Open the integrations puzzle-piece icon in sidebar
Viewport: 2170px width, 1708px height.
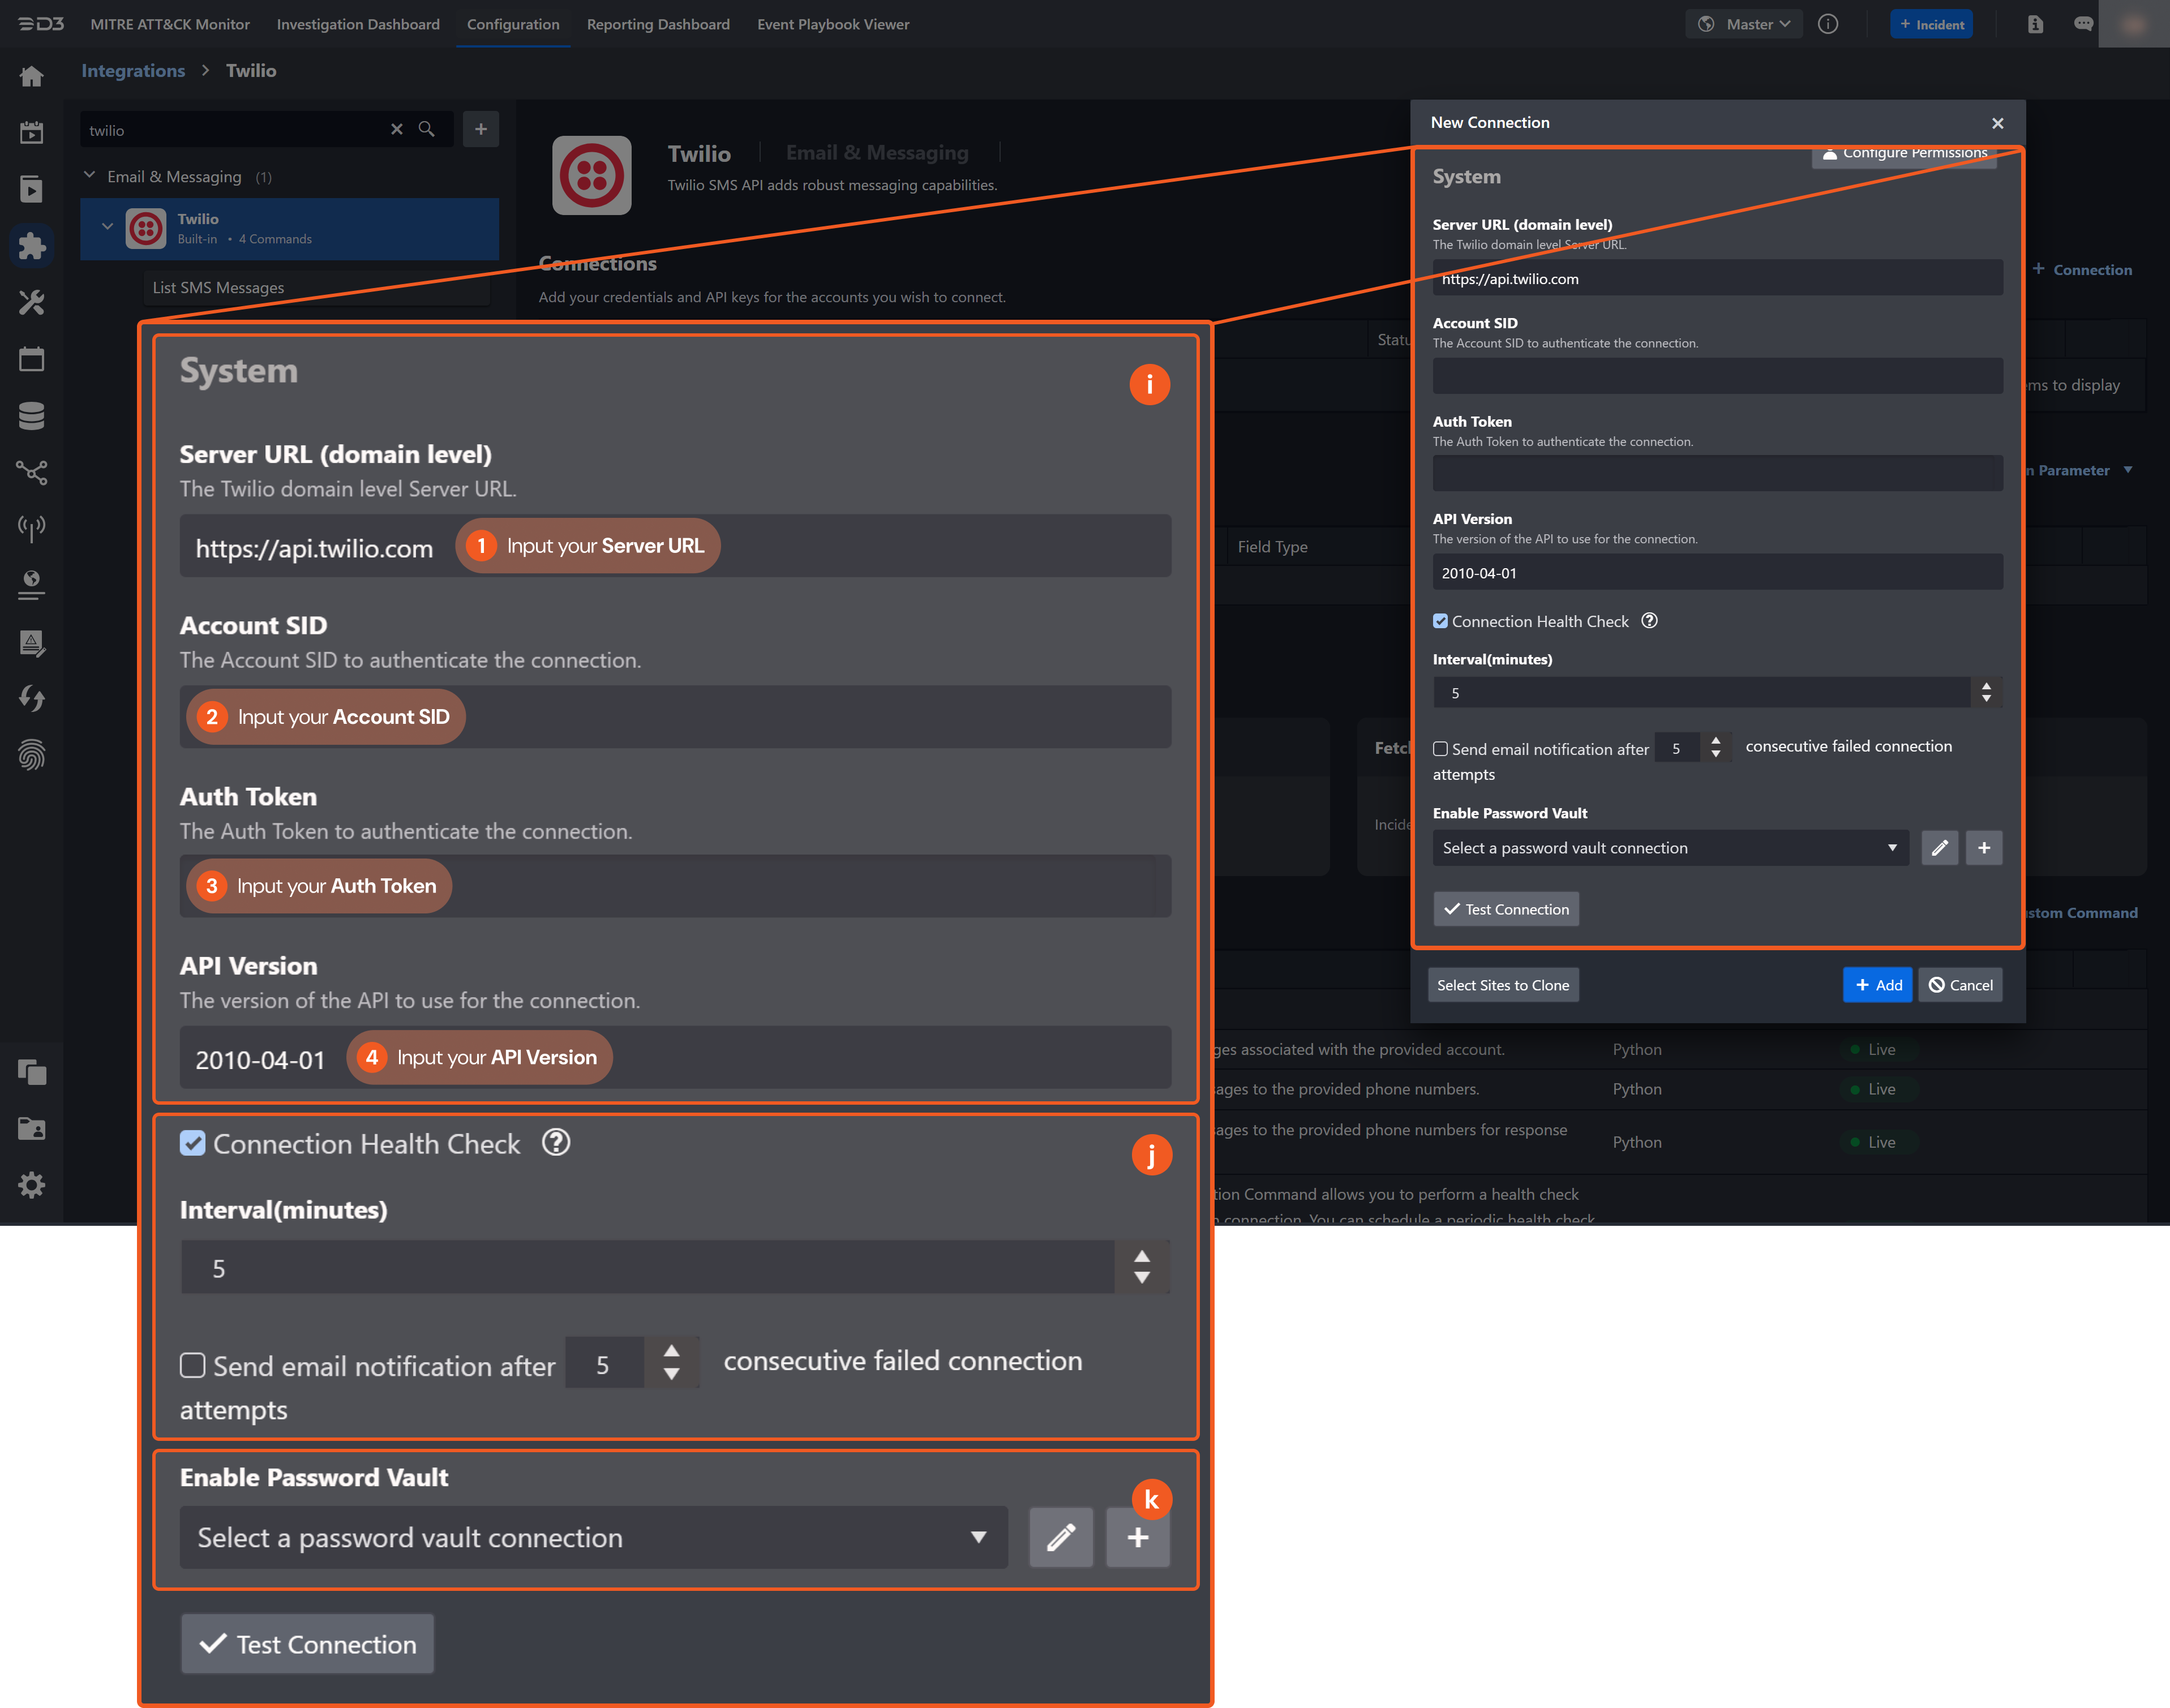click(x=31, y=246)
